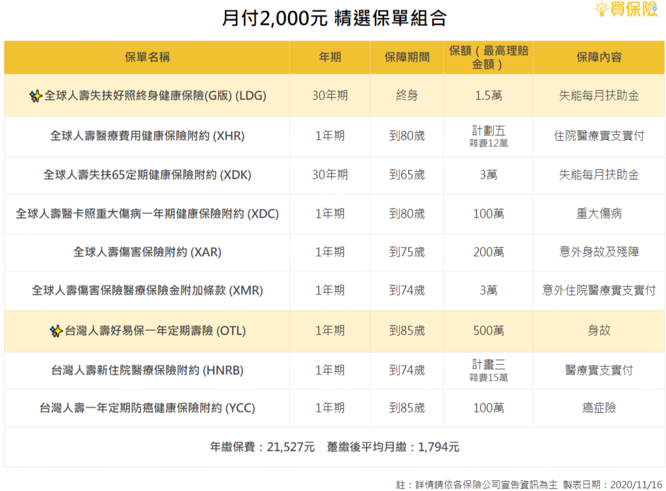Click 1年期 in the YCC row

[x=330, y=408]
